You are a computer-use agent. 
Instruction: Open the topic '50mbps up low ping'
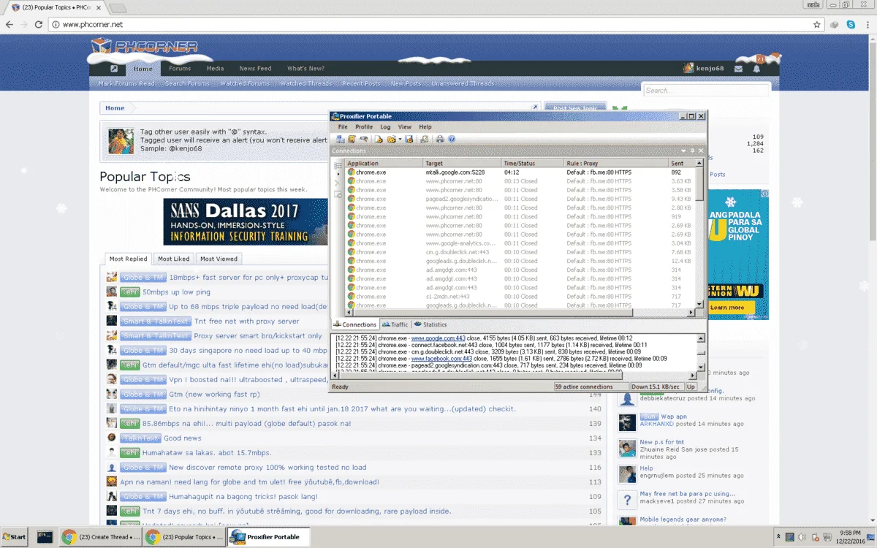(x=176, y=292)
